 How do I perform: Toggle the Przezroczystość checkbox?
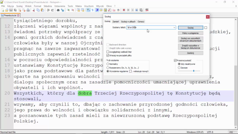(175, 60)
